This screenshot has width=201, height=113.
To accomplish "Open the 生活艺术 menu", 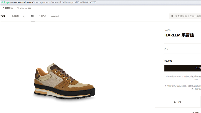I will click(x=43, y=16).
